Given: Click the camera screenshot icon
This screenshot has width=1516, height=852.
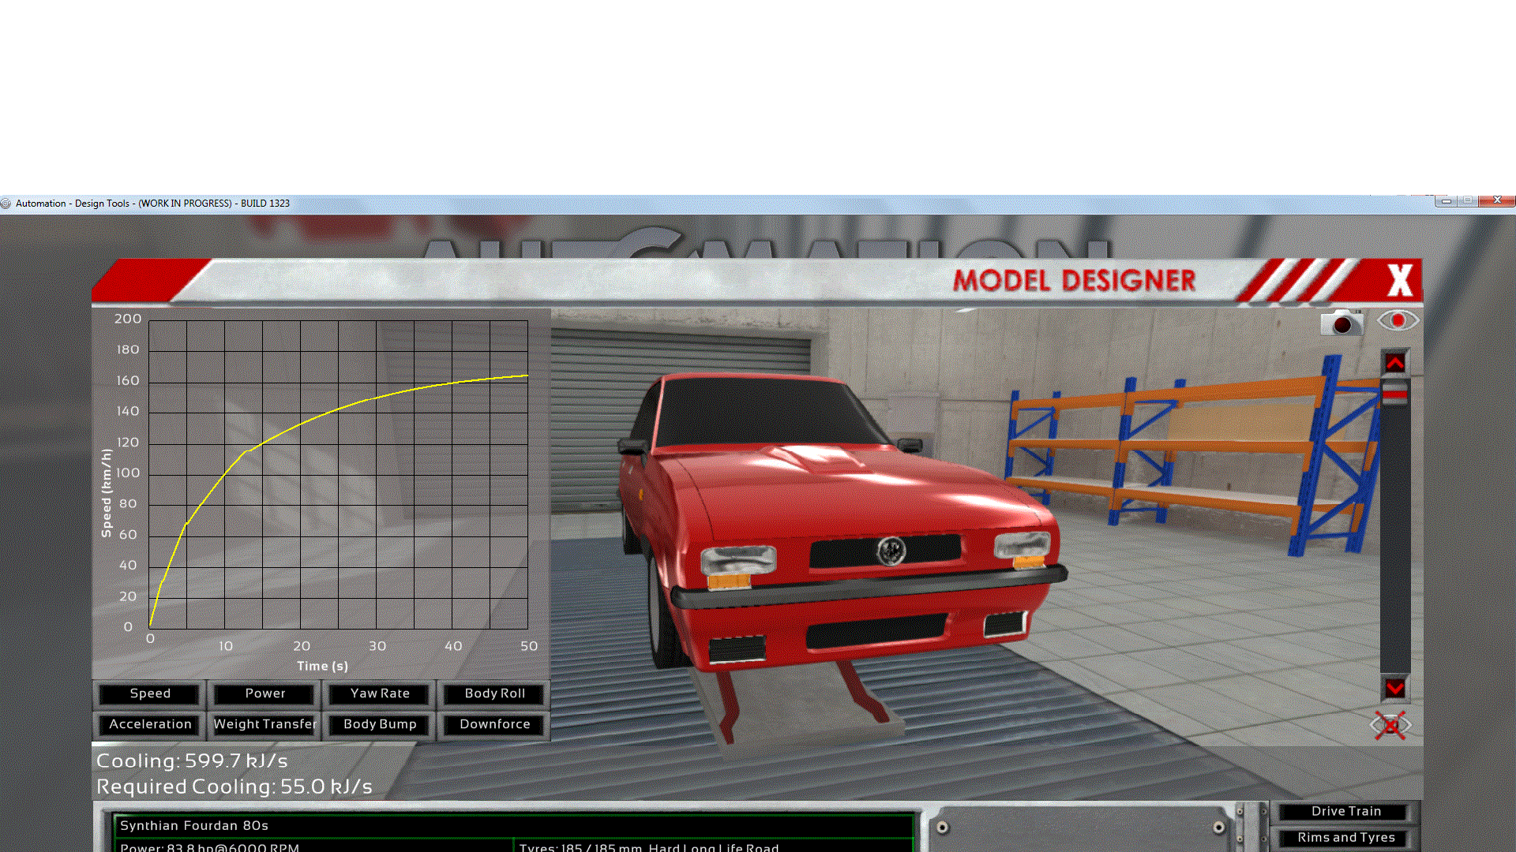Looking at the screenshot, I should click(1341, 323).
